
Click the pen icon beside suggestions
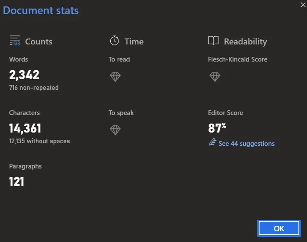click(212, 143)
